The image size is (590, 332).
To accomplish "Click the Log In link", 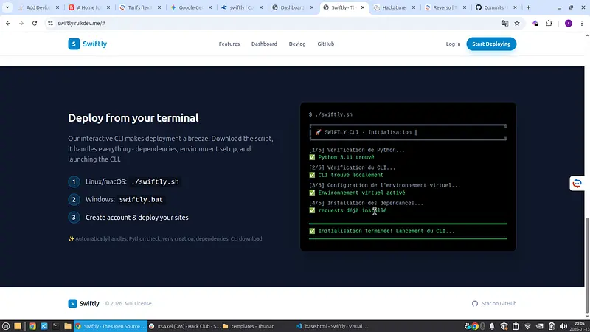I will tap(453, 44).
